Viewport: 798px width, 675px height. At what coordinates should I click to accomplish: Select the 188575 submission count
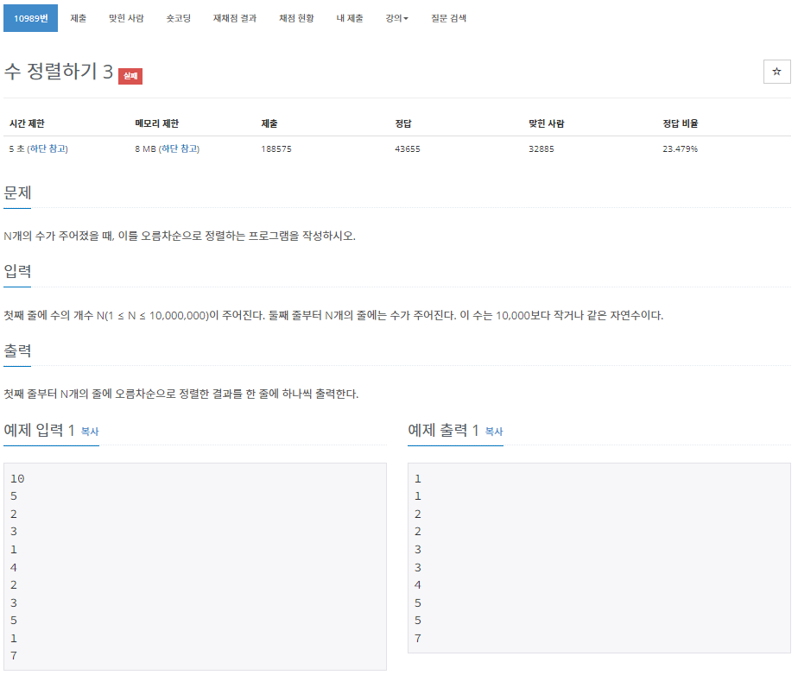276,149
